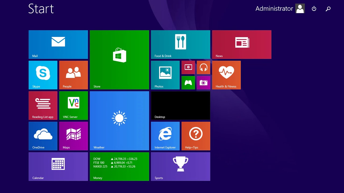Viewport: 344px width, 193px height.
Task: Click the power options button
Action: point(314,9)
